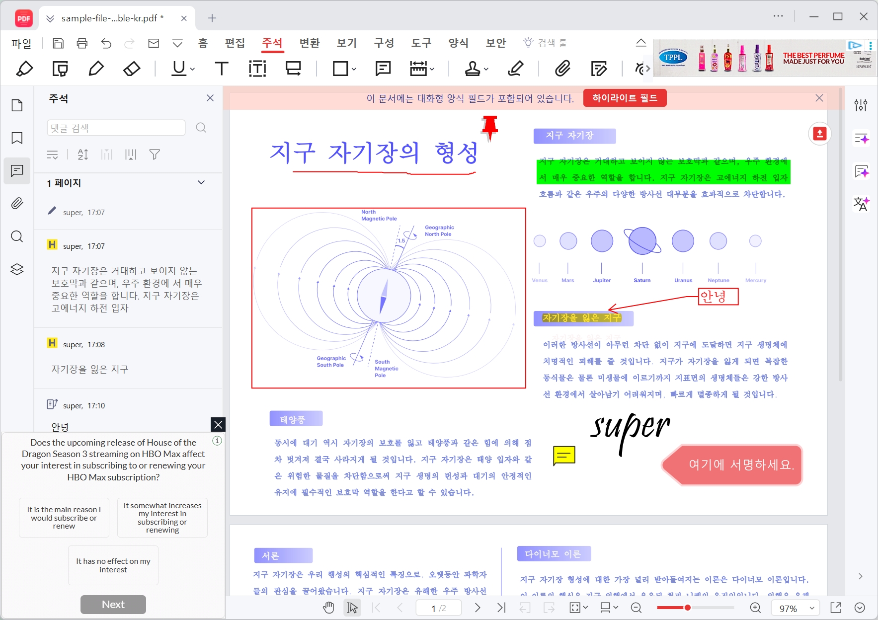Open the properties panel on right sidebar

click(861, 105)
